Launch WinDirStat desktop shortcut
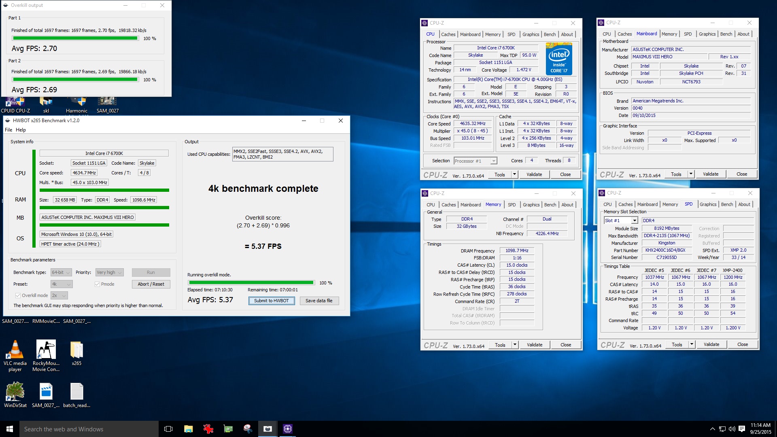Image resolution: width=777 pixels, height=437 pixels. click(15, 395)
